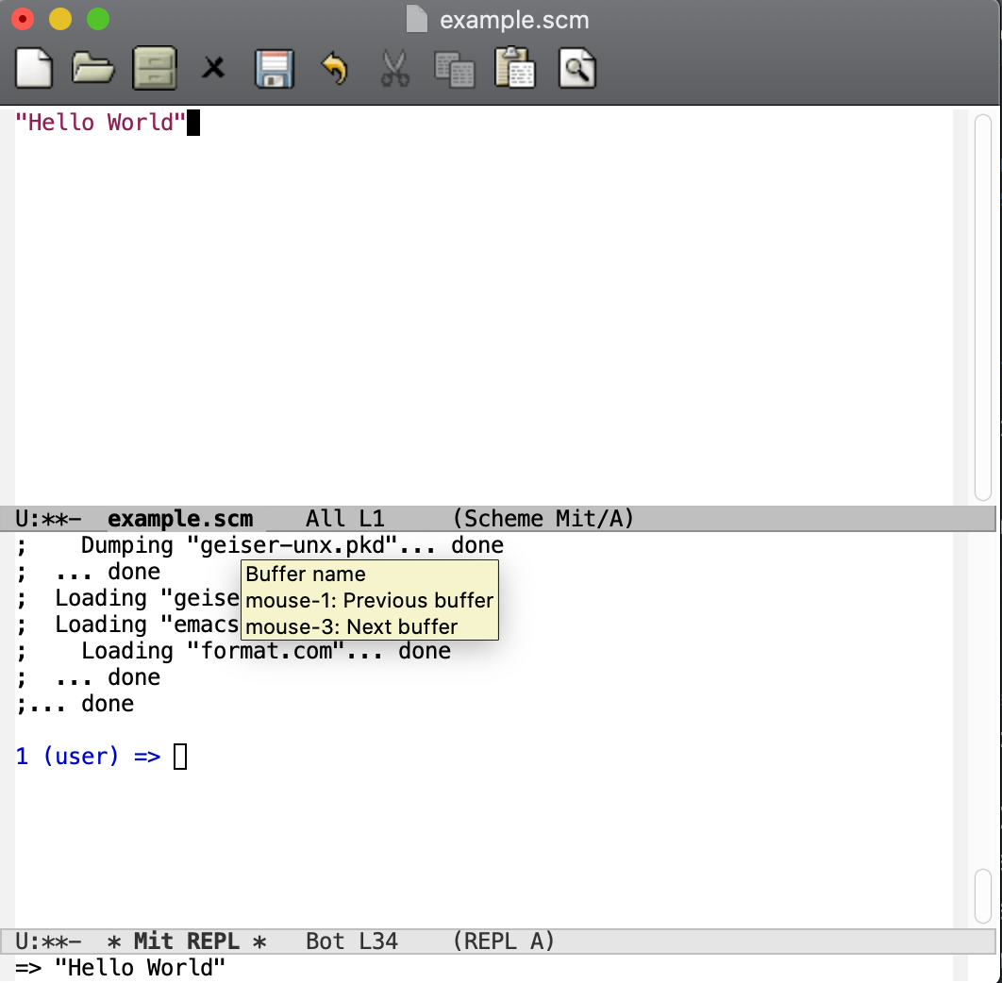Create a new file with the blank-page icon

point(33,67)
